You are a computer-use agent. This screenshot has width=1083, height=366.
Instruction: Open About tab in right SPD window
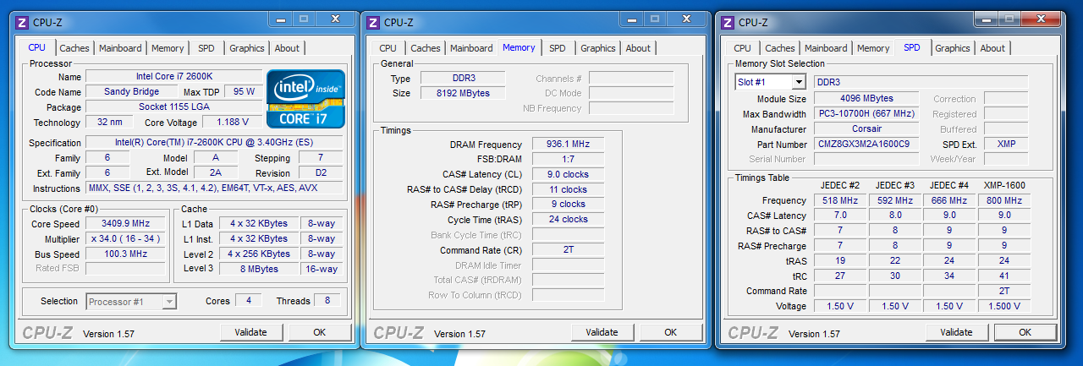pyautogui.click(x=992, y=48)
